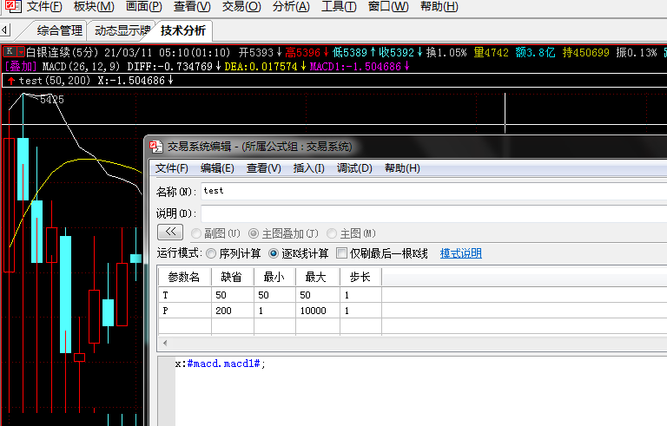
Task: Click parameter table scroll-left arrow
Action: [x=165, y=343]
